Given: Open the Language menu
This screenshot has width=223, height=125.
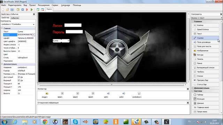Looking at the screenshot, I should [66, 5].
